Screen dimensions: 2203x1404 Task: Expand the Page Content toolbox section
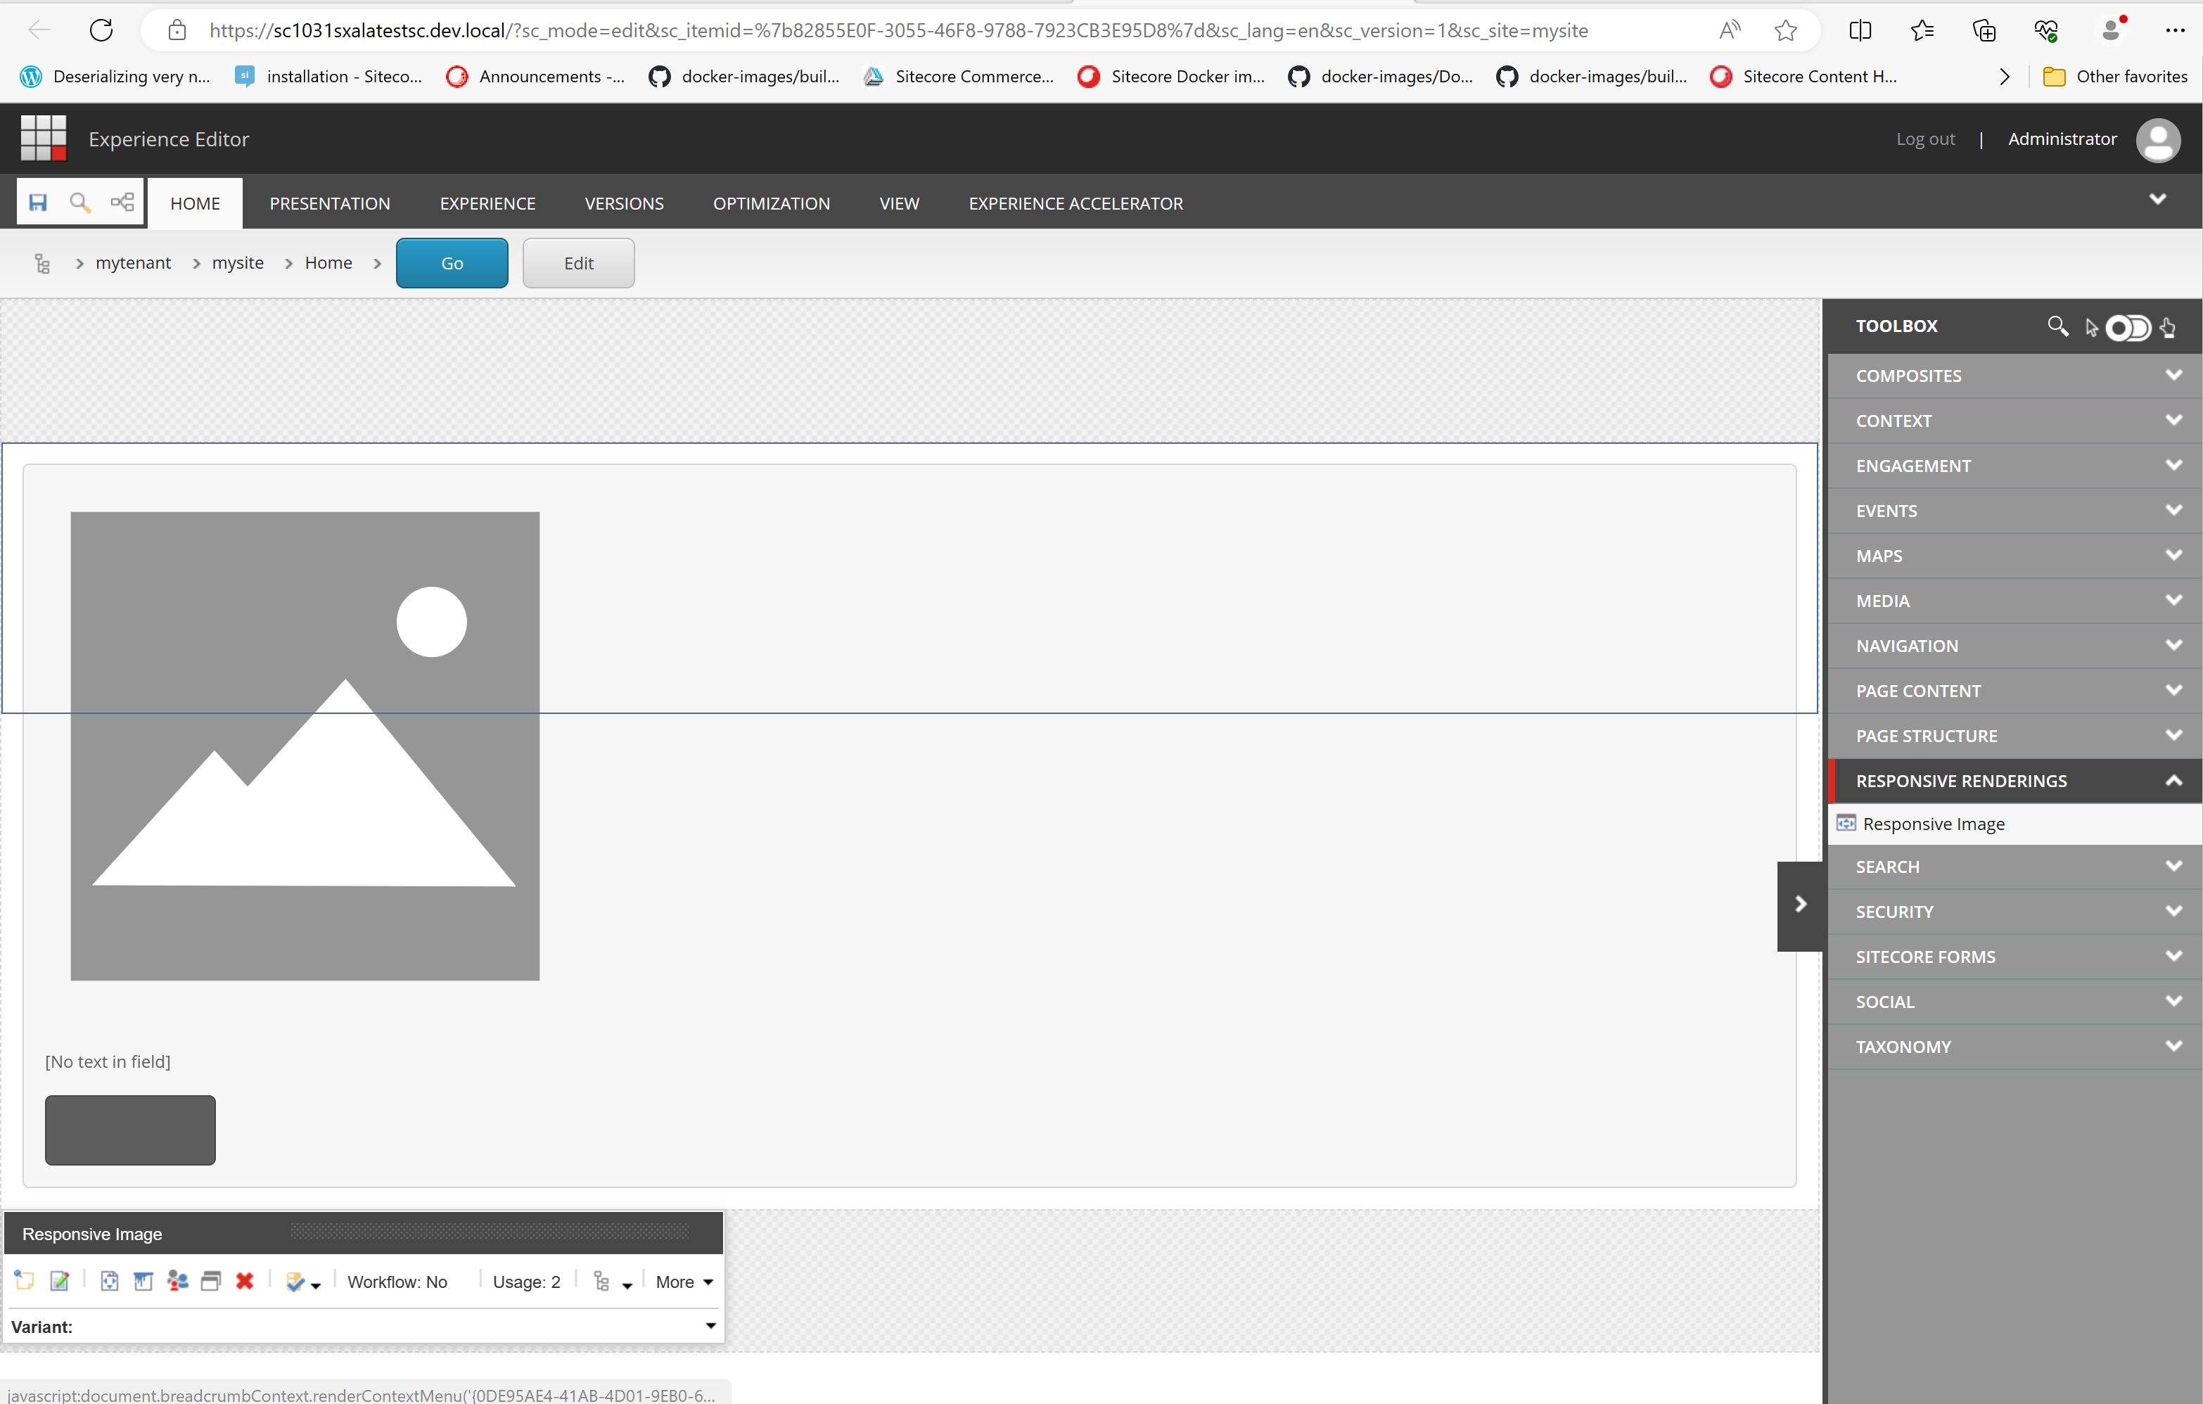click(2173, 691)
